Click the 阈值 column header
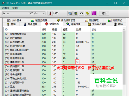The height and width of the screenshot is (96, 129). tap(68, 29)
